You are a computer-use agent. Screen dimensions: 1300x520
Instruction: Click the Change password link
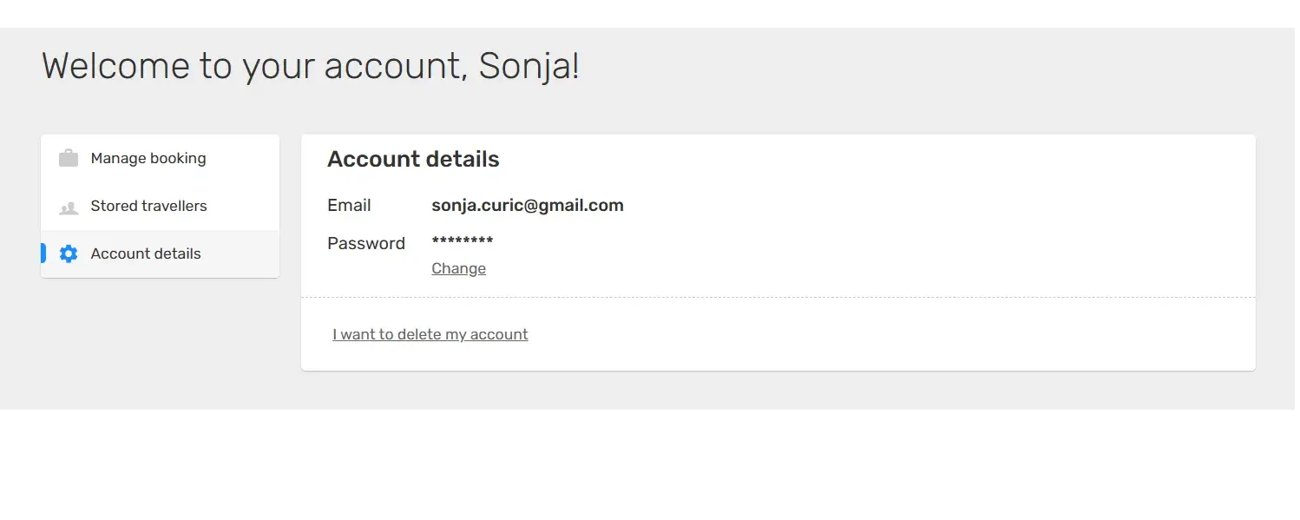point(458,269)
